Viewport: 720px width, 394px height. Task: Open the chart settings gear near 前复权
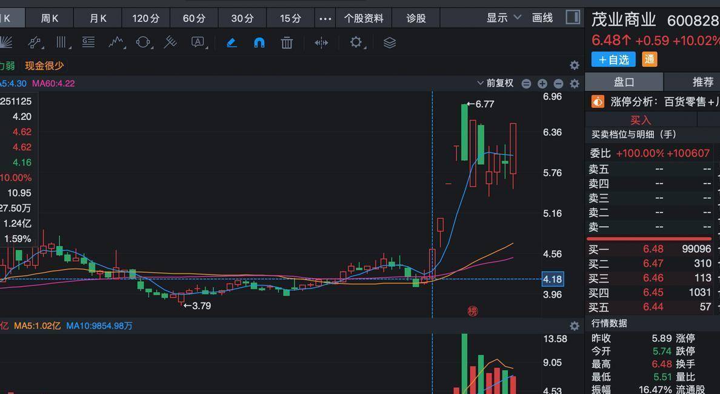pos(574,84)
